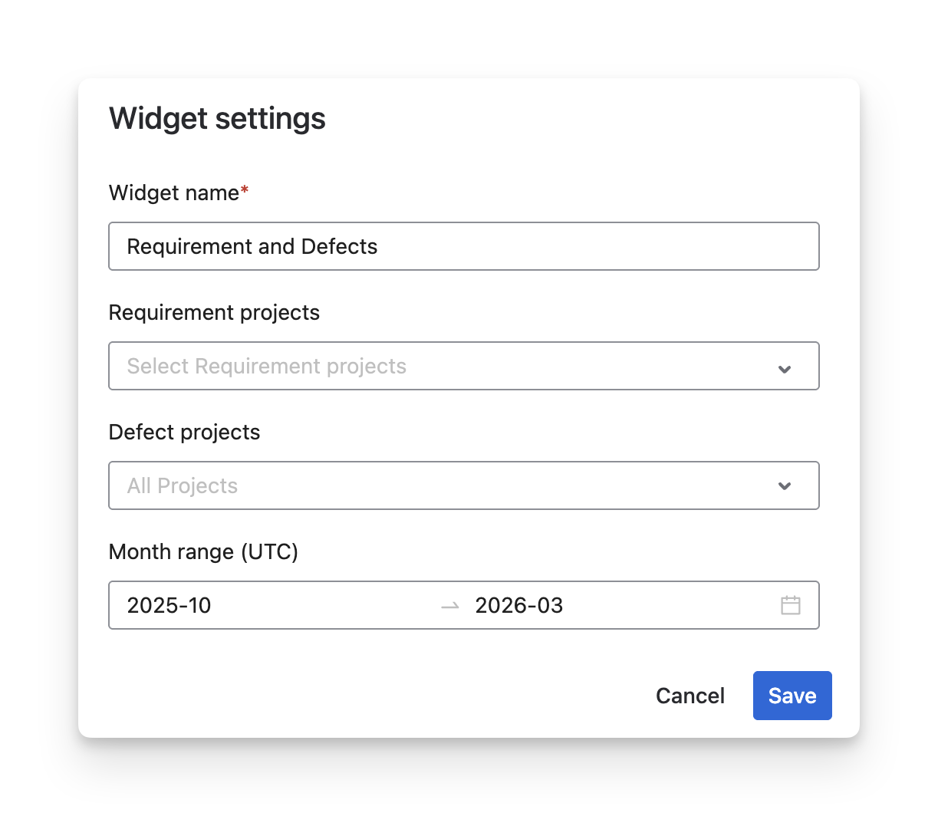Save the widget settings
This screenshot has width=938, height=816.
tap(792, 696)
